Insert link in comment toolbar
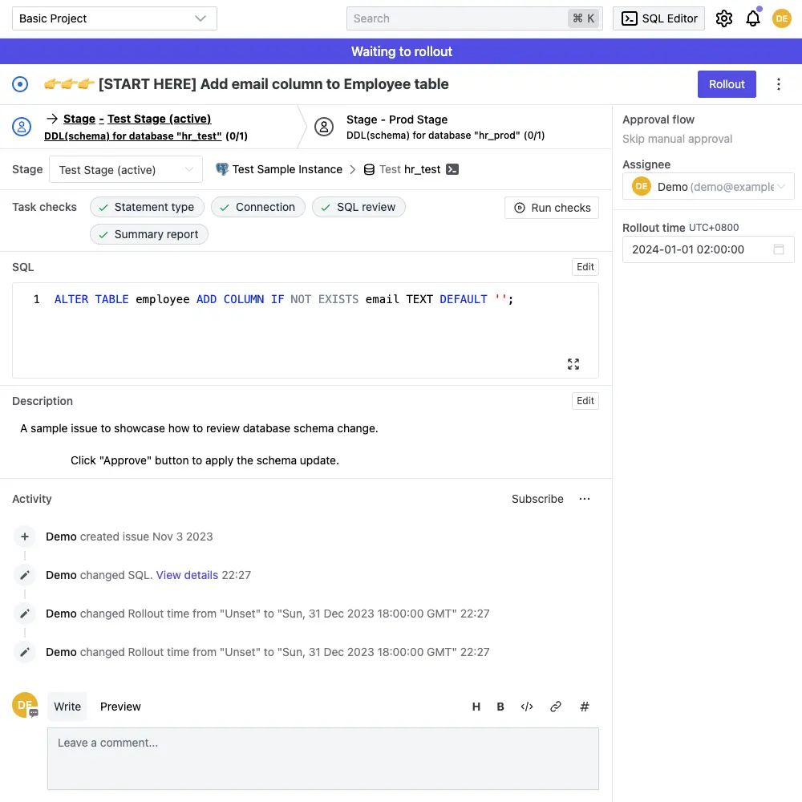Viewport: 802px width, 802px height. click(x=555, y=707)
